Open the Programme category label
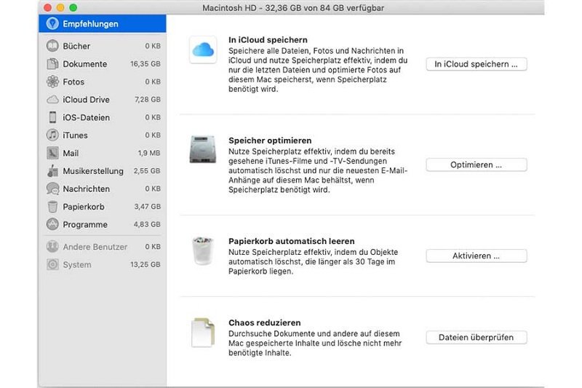 (x=85, y=225)
